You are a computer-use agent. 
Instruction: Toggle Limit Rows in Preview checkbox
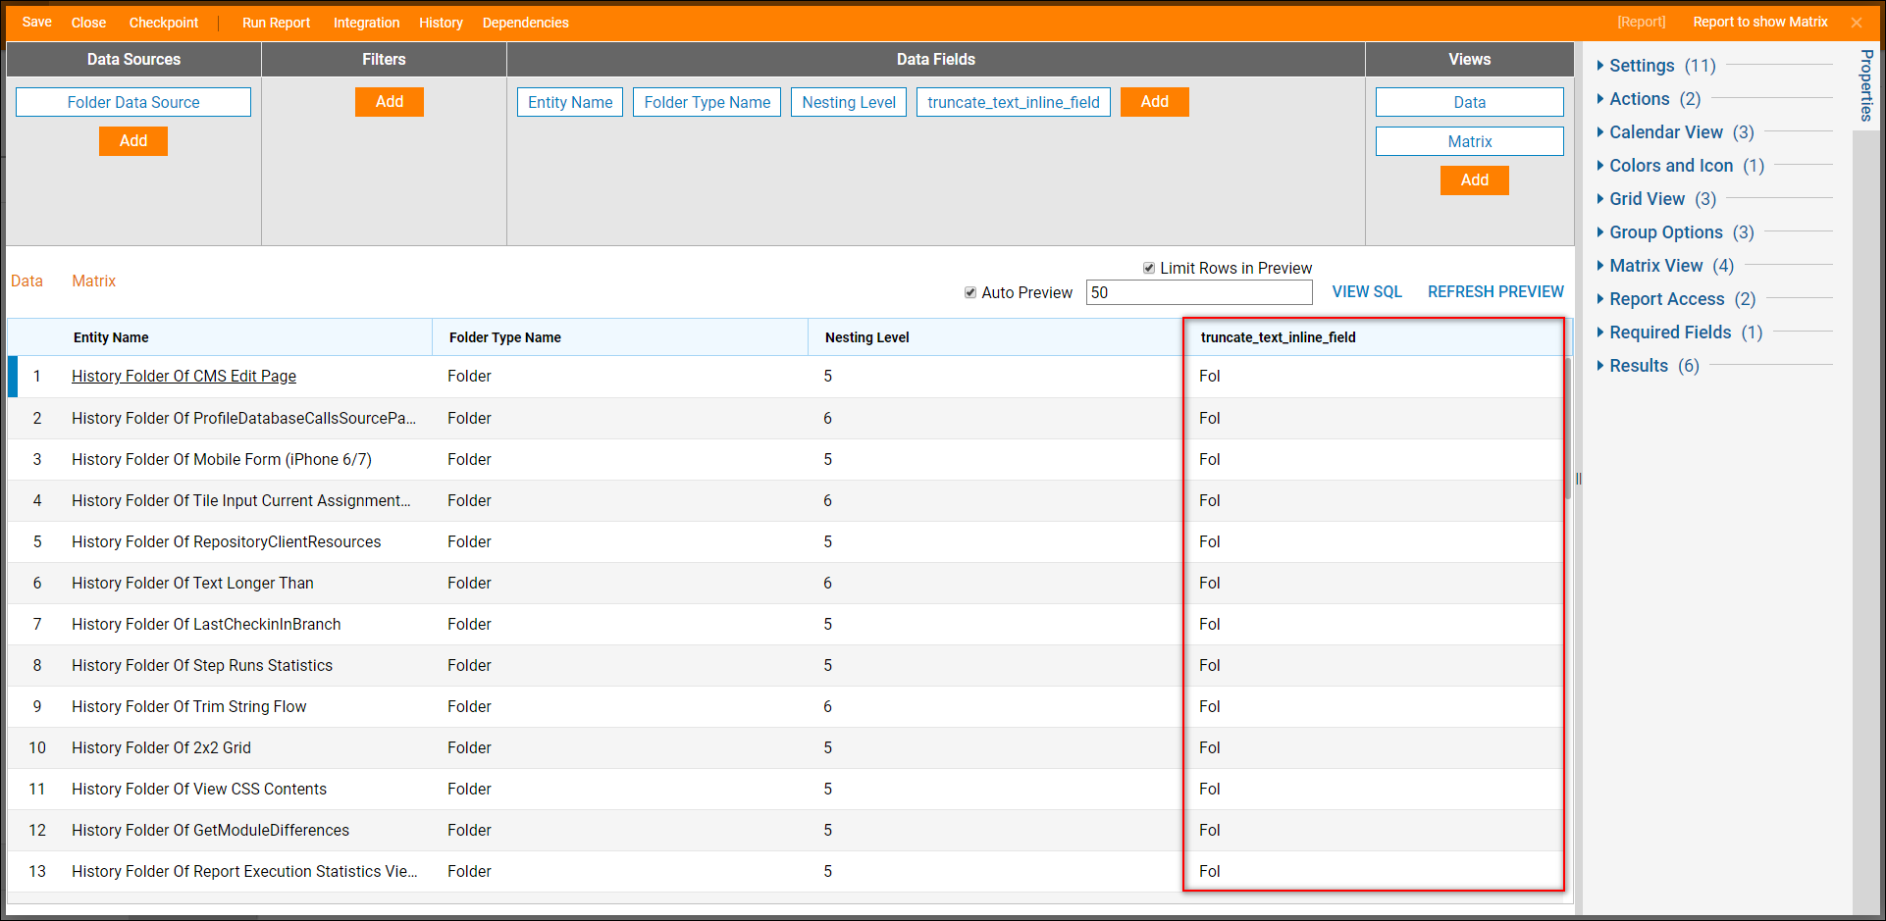pos(1148,268)
